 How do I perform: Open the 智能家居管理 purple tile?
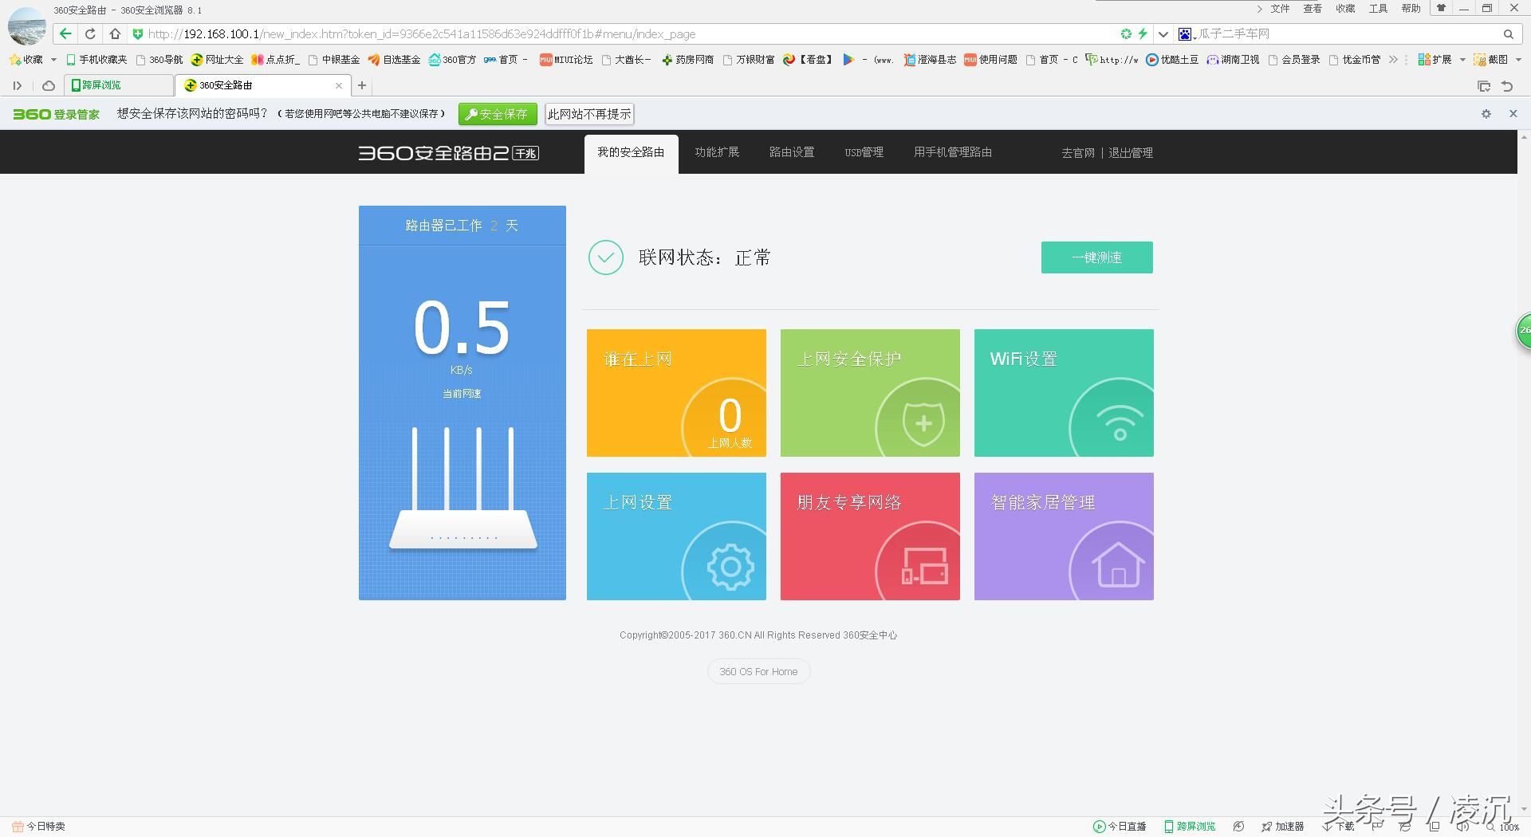point(1064,536)
